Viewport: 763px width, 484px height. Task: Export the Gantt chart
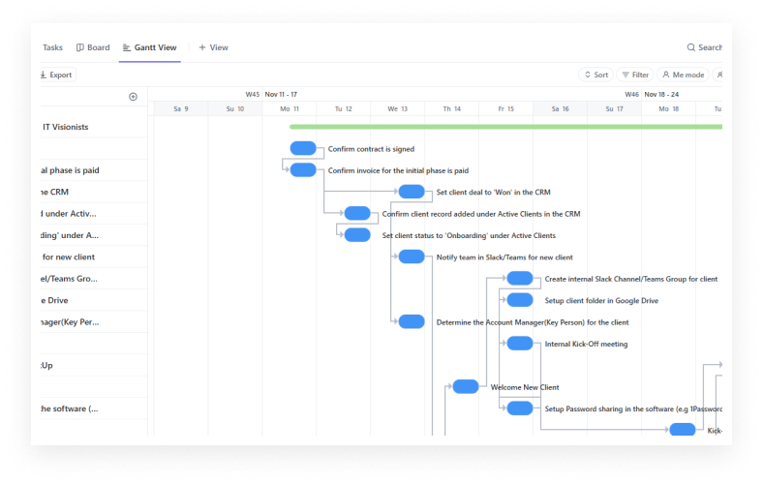[56, 75]
